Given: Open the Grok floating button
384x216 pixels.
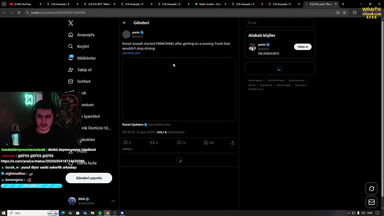Looking at the screenshot, I should (371, 189).
